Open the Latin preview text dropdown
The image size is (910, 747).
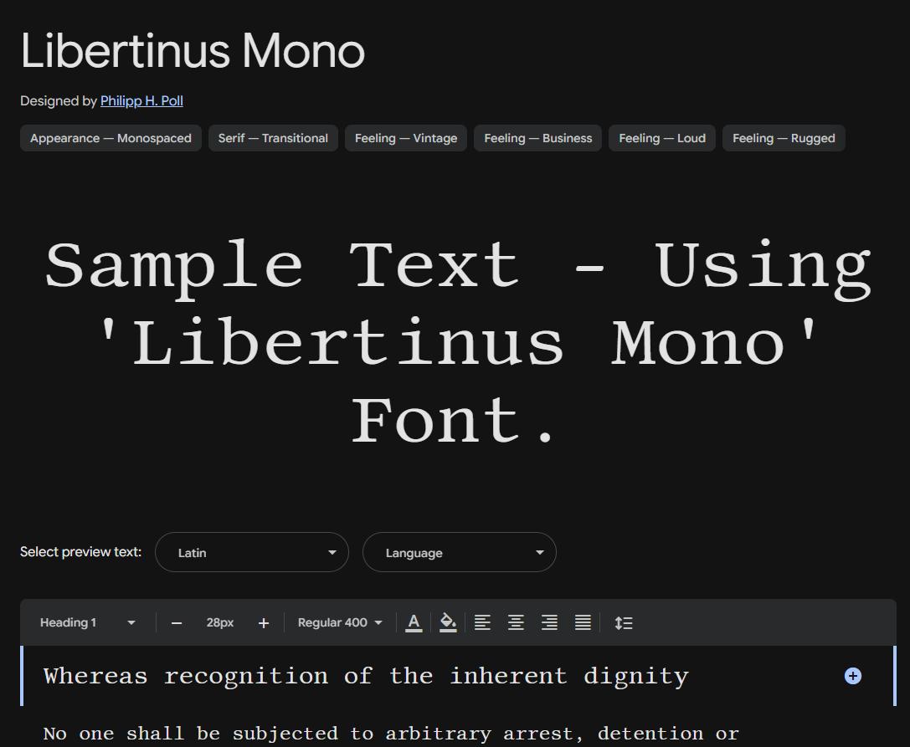pyautogui.click(x=252, y=552)
